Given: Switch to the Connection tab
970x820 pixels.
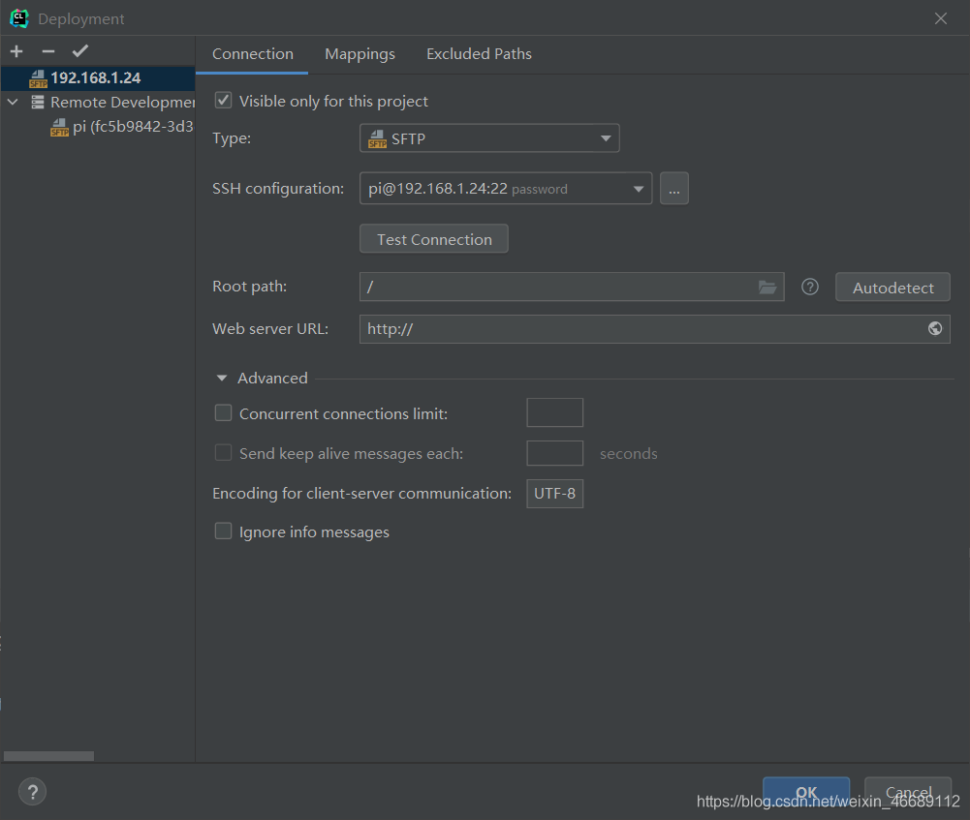Looking at the screenshot, I should point(252,54).
